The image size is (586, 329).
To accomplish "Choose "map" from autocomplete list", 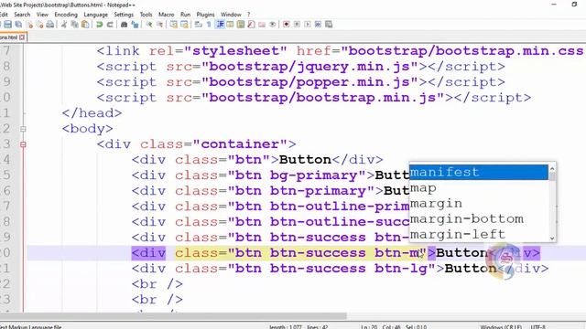I will point(479,188).
